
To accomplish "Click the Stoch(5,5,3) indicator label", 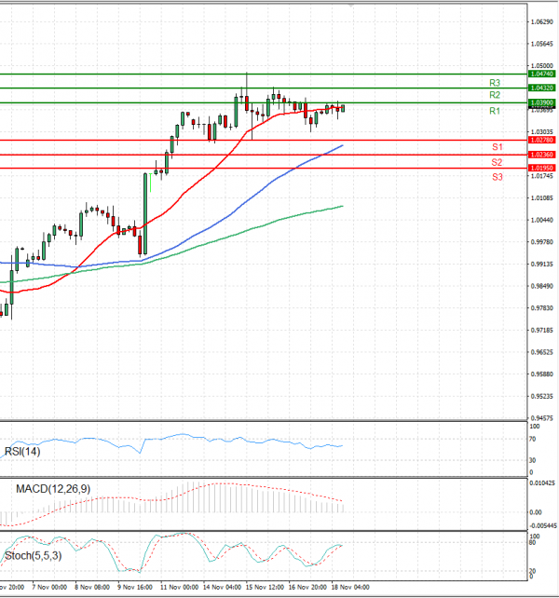I will 33,556.
